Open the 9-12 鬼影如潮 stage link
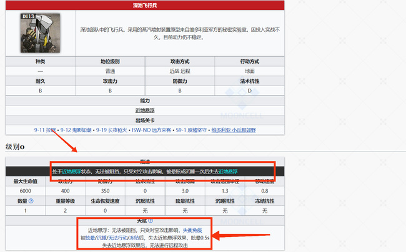This screenshot has height=252, width=406. (x=76, y=130)
